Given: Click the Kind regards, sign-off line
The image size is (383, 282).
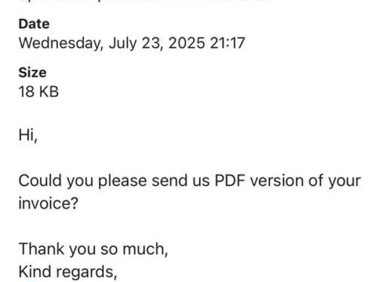Looking at the screenshot, I should (68, 272).
